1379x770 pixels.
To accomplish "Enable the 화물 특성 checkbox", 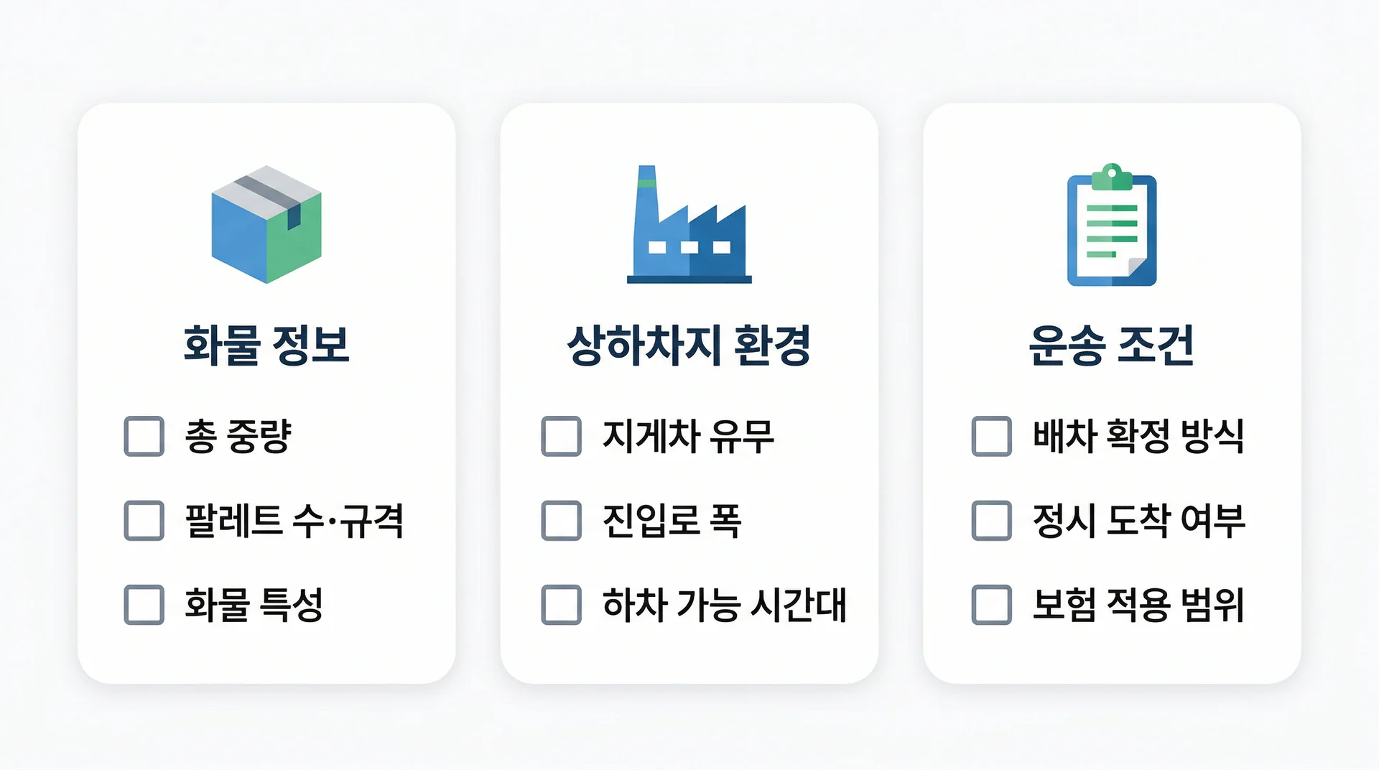I will coord(144,604).
